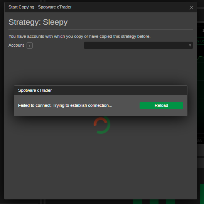Click the tall green bar at bottom right
Image resolution: width=204 pixels, height=204 pixels.
tap(202, 194)
